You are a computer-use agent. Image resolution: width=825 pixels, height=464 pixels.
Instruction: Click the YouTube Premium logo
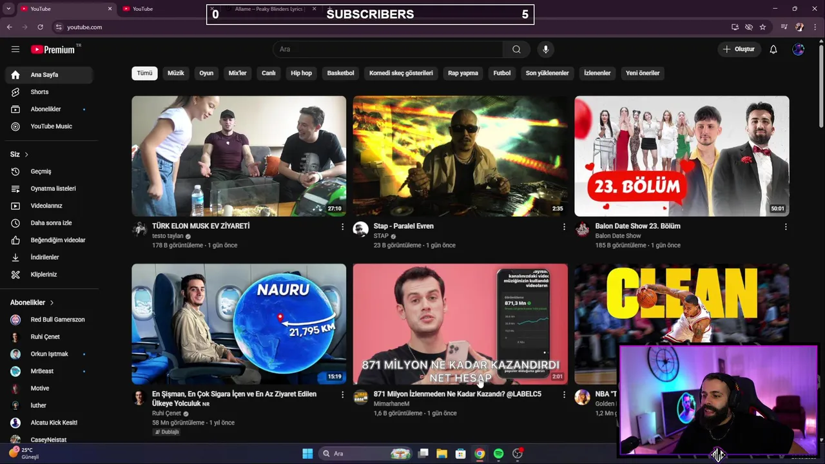[x=53, y=50]
